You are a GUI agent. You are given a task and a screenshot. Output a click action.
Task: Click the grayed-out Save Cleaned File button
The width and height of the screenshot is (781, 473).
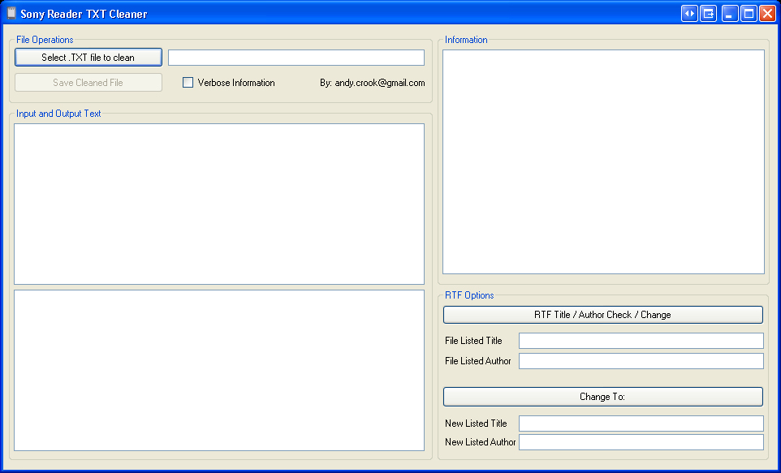point(88,83)
